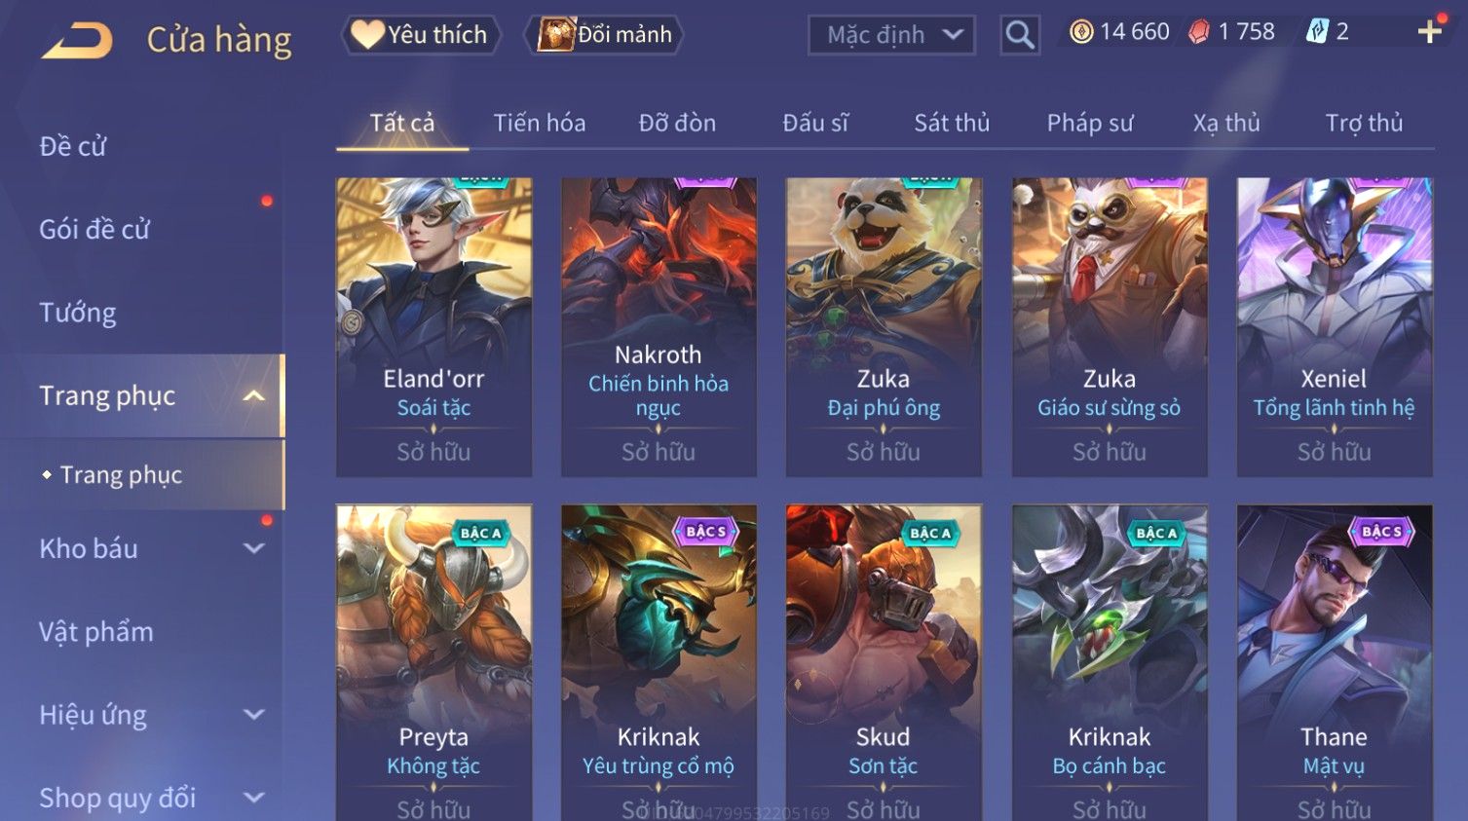Open the Mặc định sort dropdown
Screen dimensions: 1468x821
891,35
